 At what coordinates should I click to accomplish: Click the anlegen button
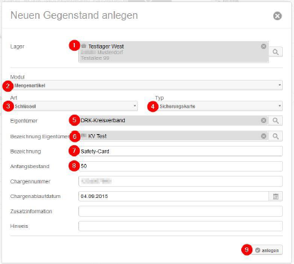[267, 250]
